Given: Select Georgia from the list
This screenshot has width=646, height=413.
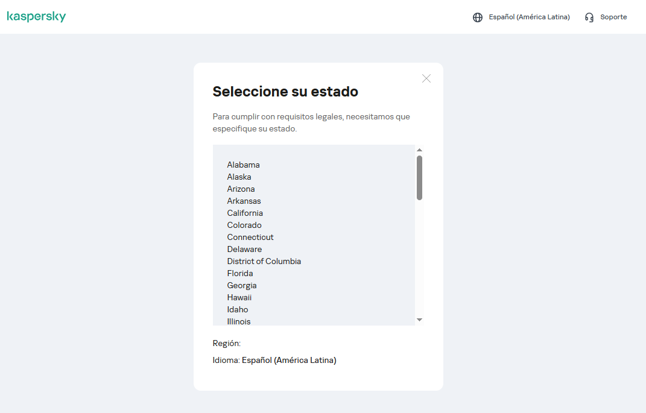Looking at the screenshot, I should (242, 286).
